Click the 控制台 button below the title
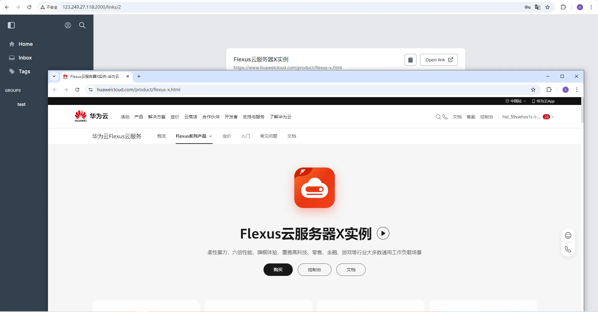Image resolution: width=598 pixels, height=312 pixels. (315, 270)
